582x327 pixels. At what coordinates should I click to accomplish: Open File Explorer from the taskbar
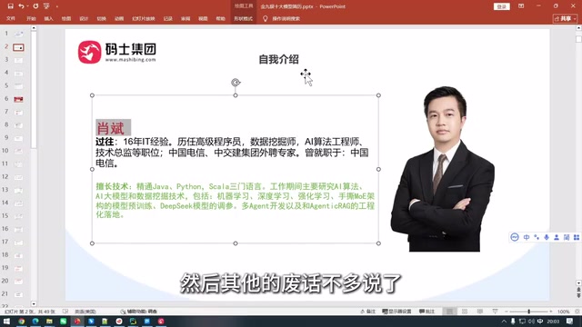(49, 321)
